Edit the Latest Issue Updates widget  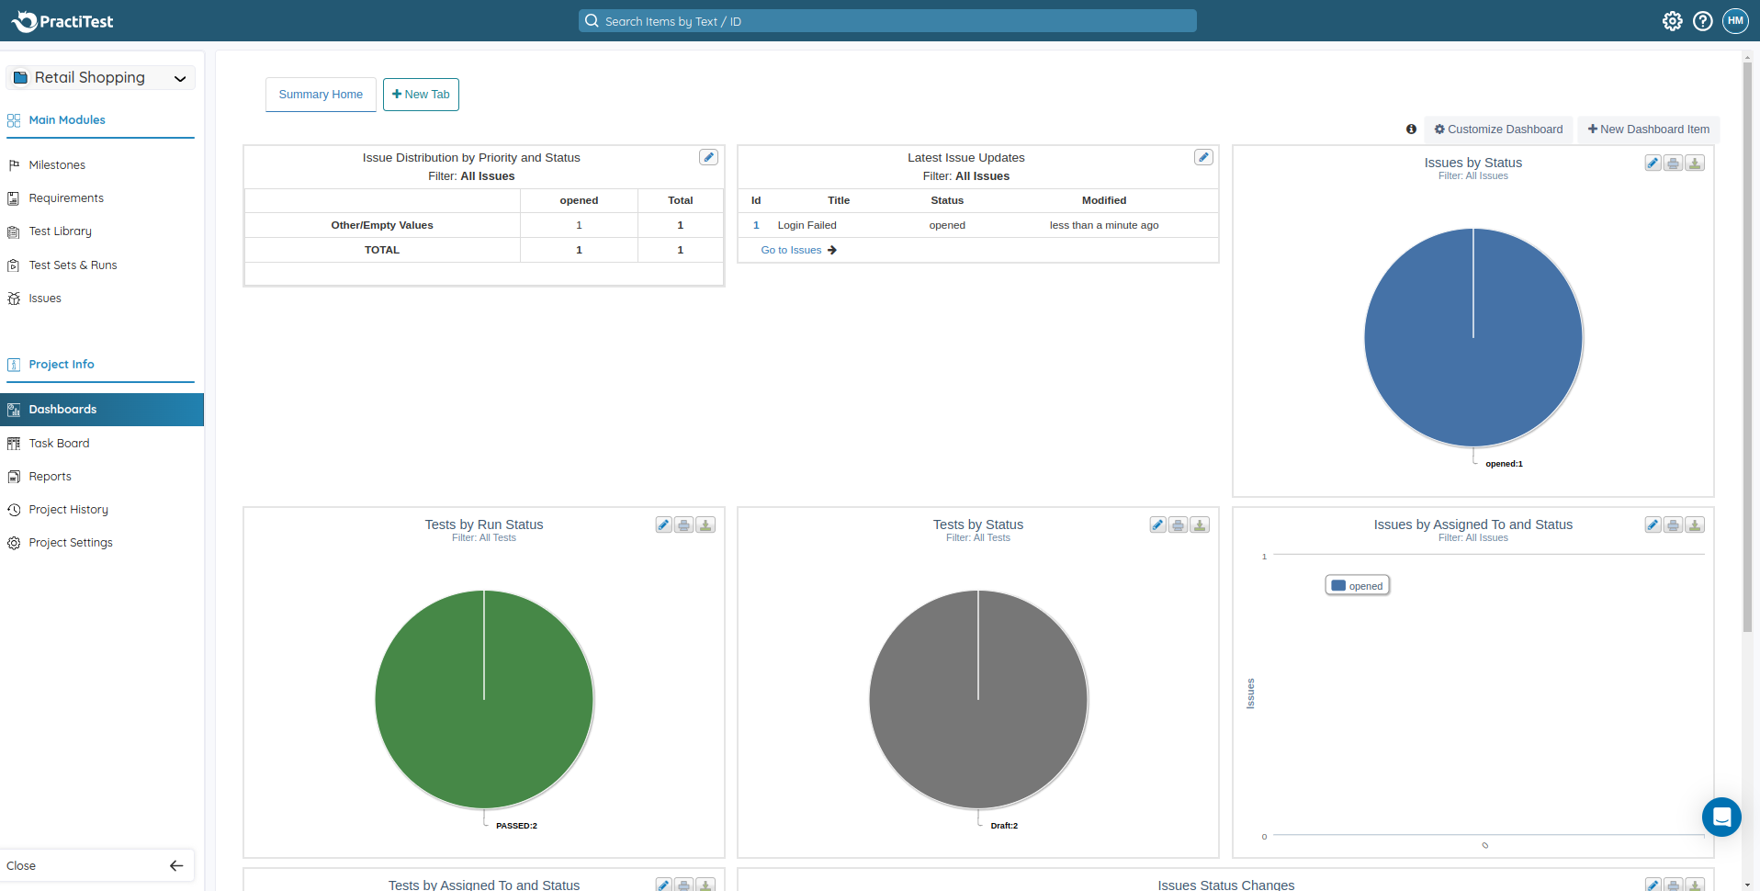(1202, 157)
